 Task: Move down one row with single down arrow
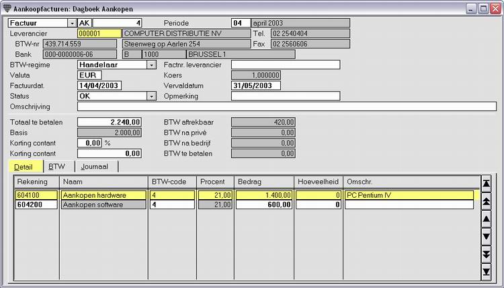point(487,236)
